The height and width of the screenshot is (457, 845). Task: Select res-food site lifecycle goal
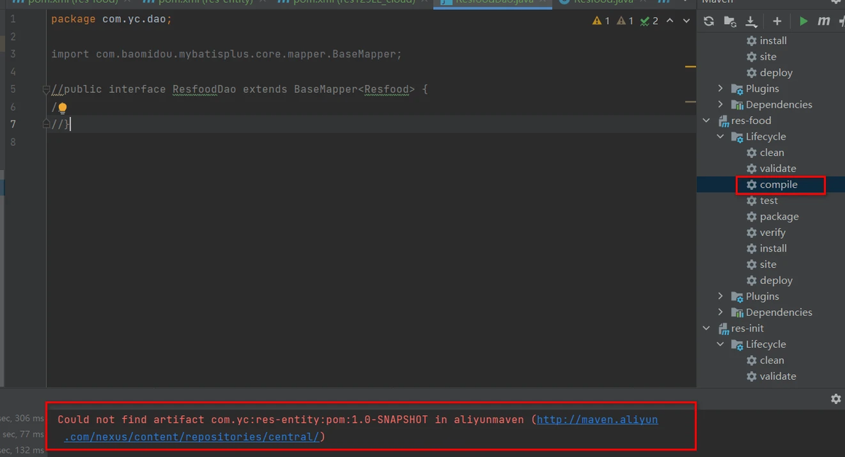coord(768,264)
